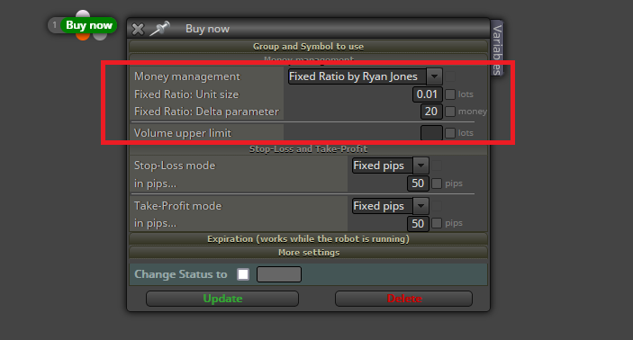Image resolution: width=633 pixels, height=340 pixels.
Task: Open the Variables side tab
Action: coord(497,49)
